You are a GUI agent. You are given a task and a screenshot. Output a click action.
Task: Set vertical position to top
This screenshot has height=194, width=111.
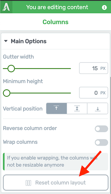(x=57, y=108)
